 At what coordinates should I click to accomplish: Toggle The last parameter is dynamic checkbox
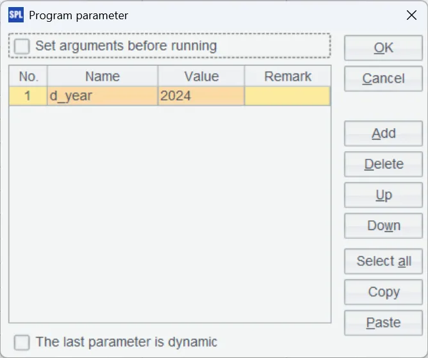[x=22, y=342]
